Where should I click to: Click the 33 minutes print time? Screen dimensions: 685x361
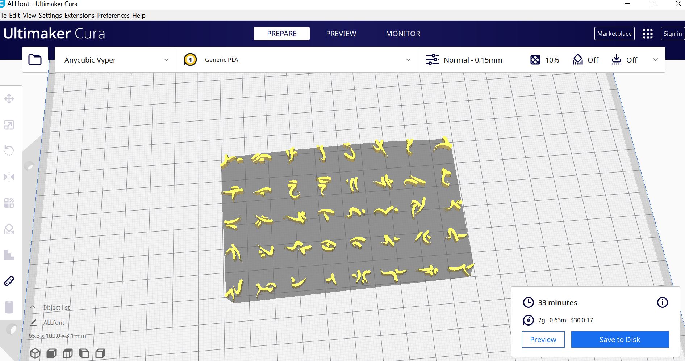click(557, 303)
